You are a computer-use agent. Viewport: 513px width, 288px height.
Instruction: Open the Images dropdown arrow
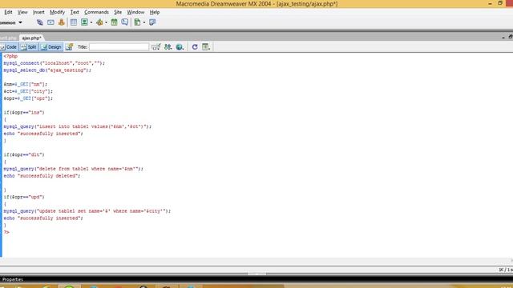point(91,22)
